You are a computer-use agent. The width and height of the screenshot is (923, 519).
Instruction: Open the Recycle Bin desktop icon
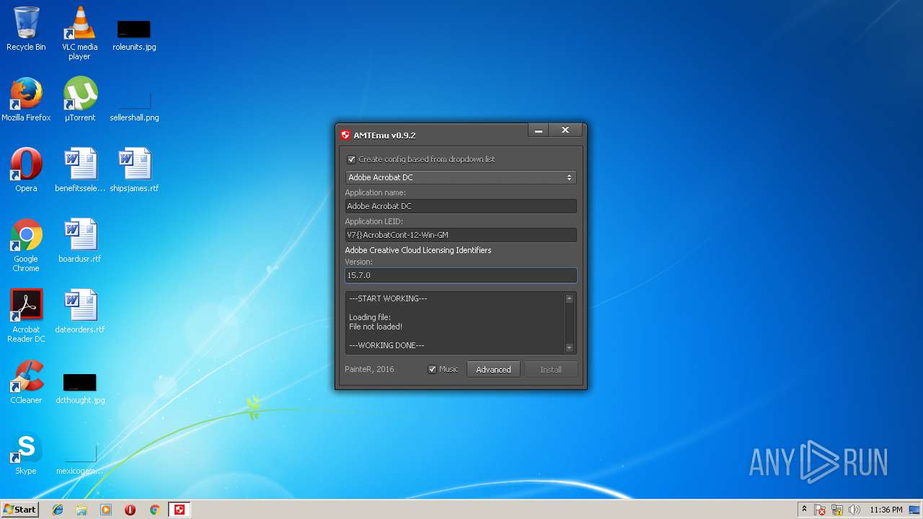[26, 29]
